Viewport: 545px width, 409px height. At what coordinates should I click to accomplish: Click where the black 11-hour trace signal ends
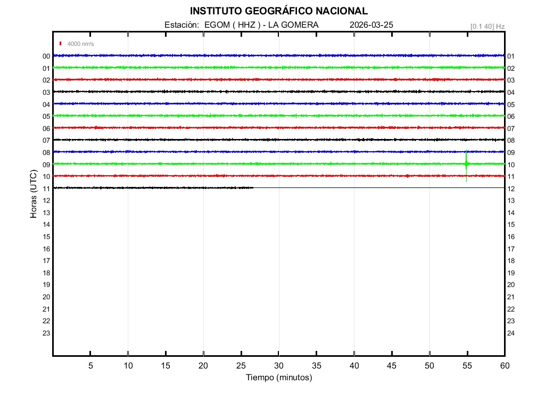pos(253,187)
